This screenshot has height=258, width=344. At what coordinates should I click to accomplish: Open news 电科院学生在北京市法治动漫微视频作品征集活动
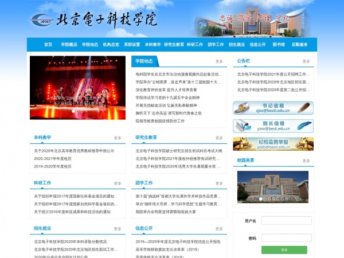179,74
